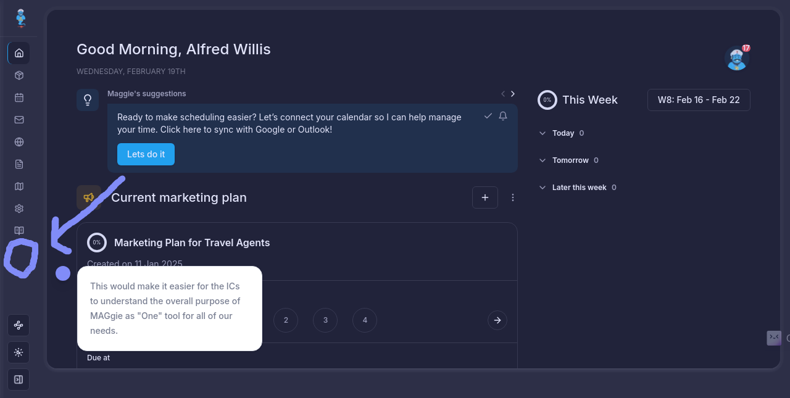Collapse the Tomorrow section chevron
The height and width of the screenshot is (398, 790).
(543, 160)
